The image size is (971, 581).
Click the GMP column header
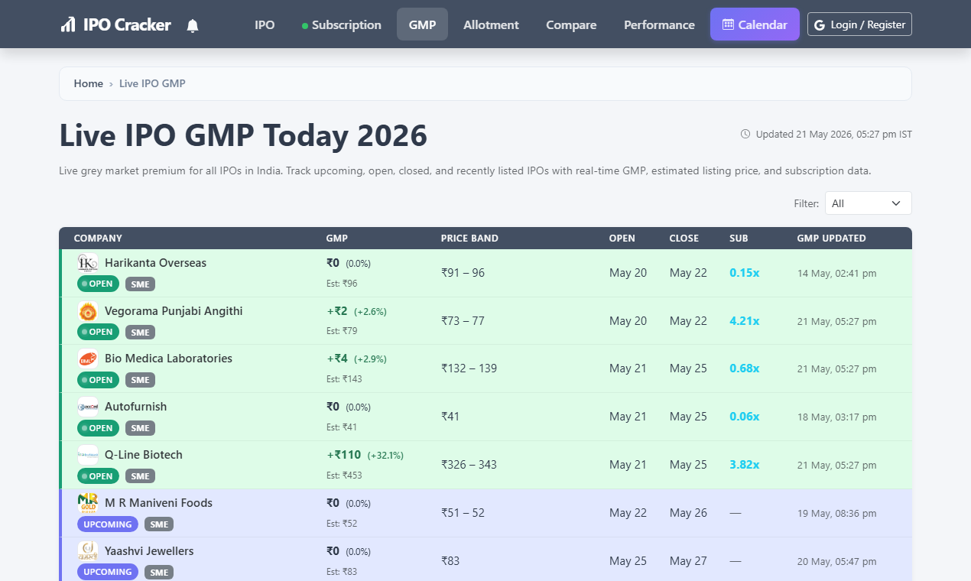tap(337, 239)
